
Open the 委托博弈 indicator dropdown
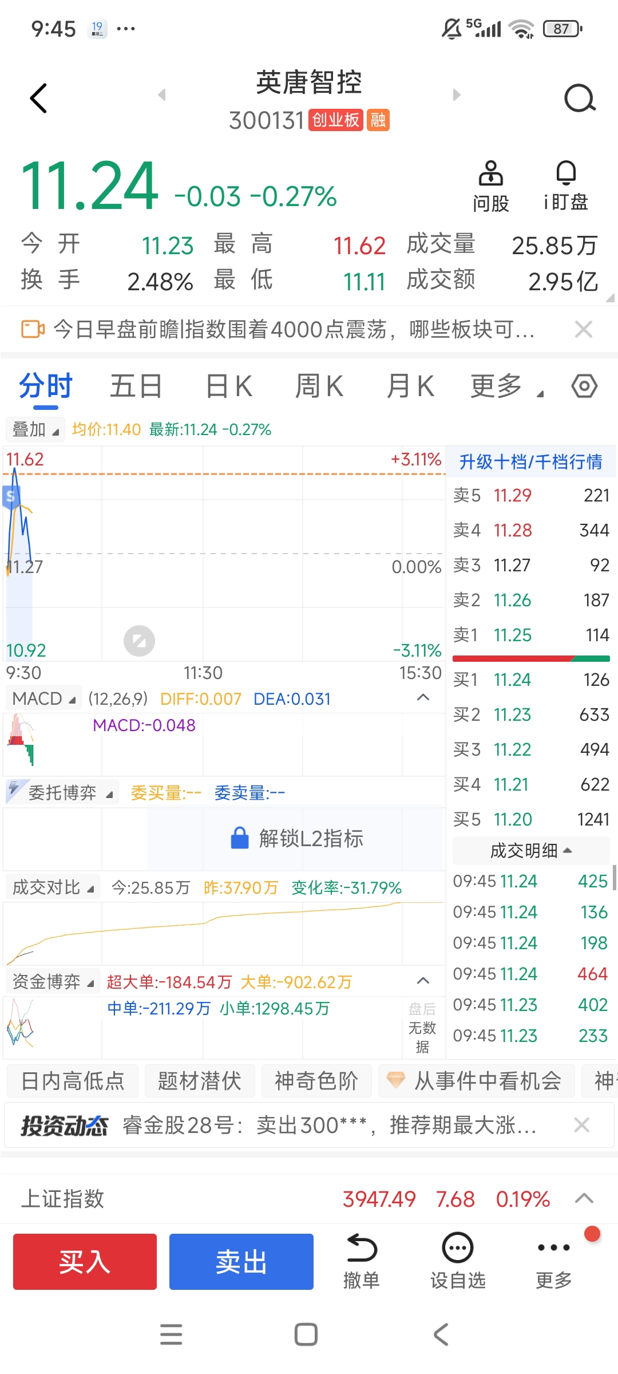(x=62, y=793)
